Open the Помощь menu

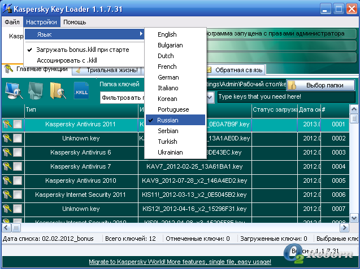click(x=75, y=22)
